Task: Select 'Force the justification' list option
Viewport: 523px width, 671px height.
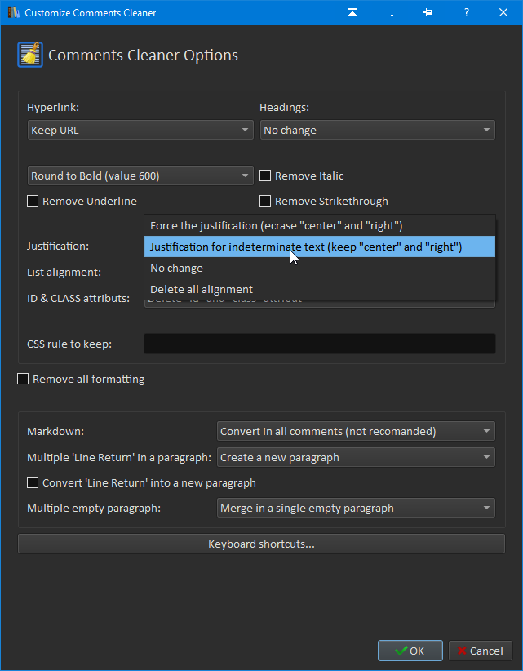Action: pos(276,225)
